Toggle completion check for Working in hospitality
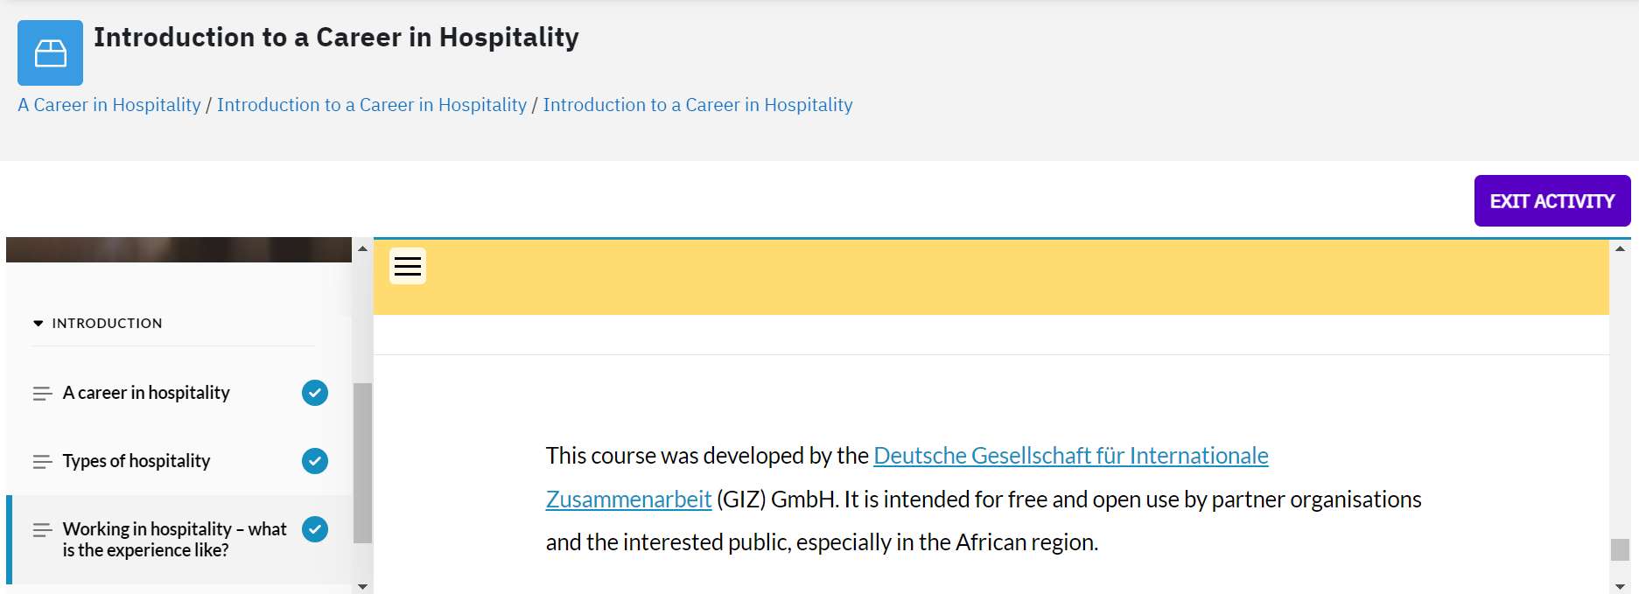 pyautogui.click(x=315, y=528)
